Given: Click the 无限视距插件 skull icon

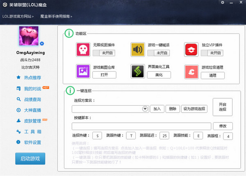Looking at the screenshot, I should (x=83, y=50).
